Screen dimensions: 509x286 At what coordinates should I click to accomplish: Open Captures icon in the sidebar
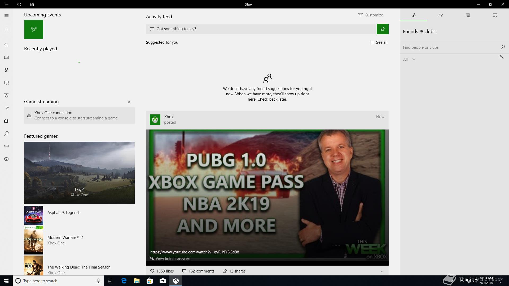(6, 83)
